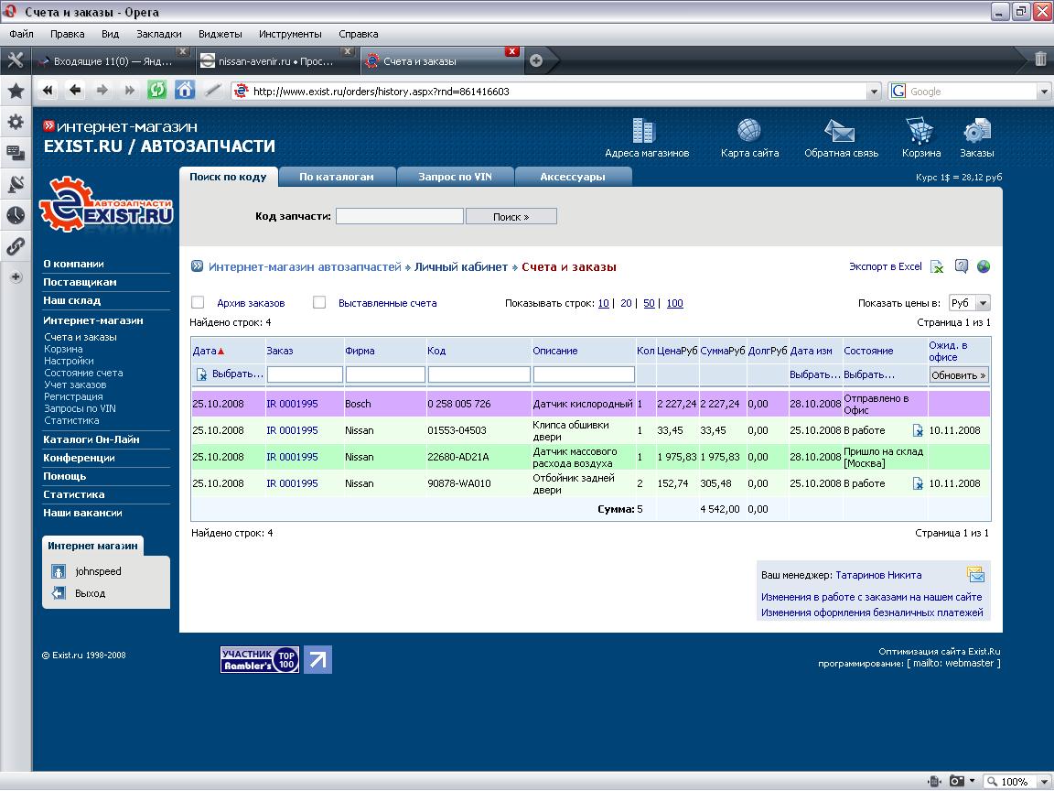Viewport: 1054px width, 791px height.
Task: Expand the address bar dropdown
Action: [x=873, y=92]
